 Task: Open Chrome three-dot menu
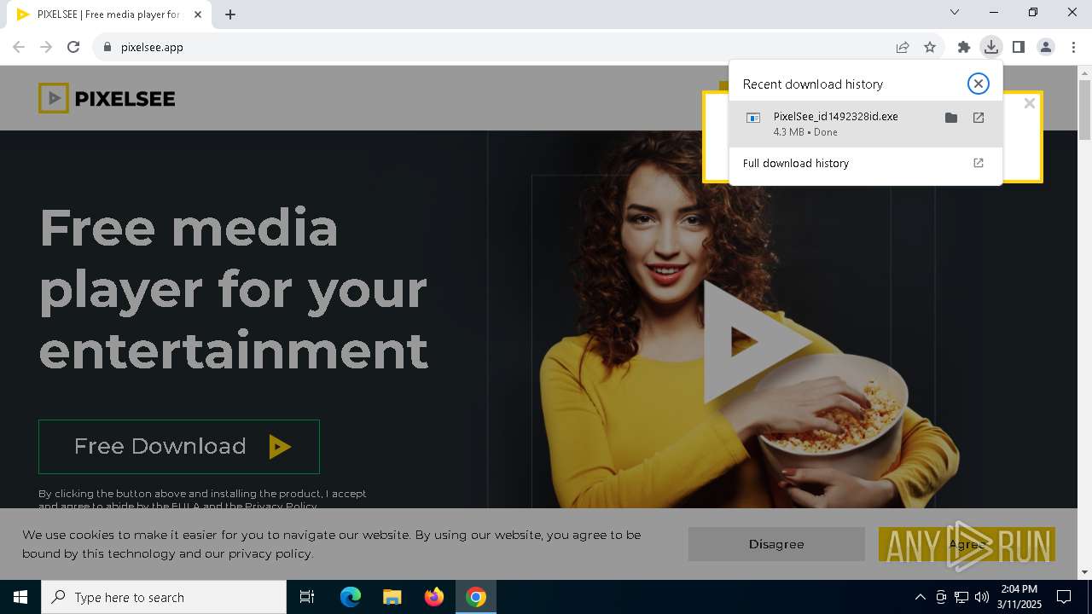[x=1073, y=47]
